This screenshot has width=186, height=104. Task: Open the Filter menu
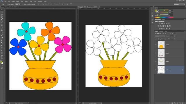pyautogui.click(x=31, y=1)
